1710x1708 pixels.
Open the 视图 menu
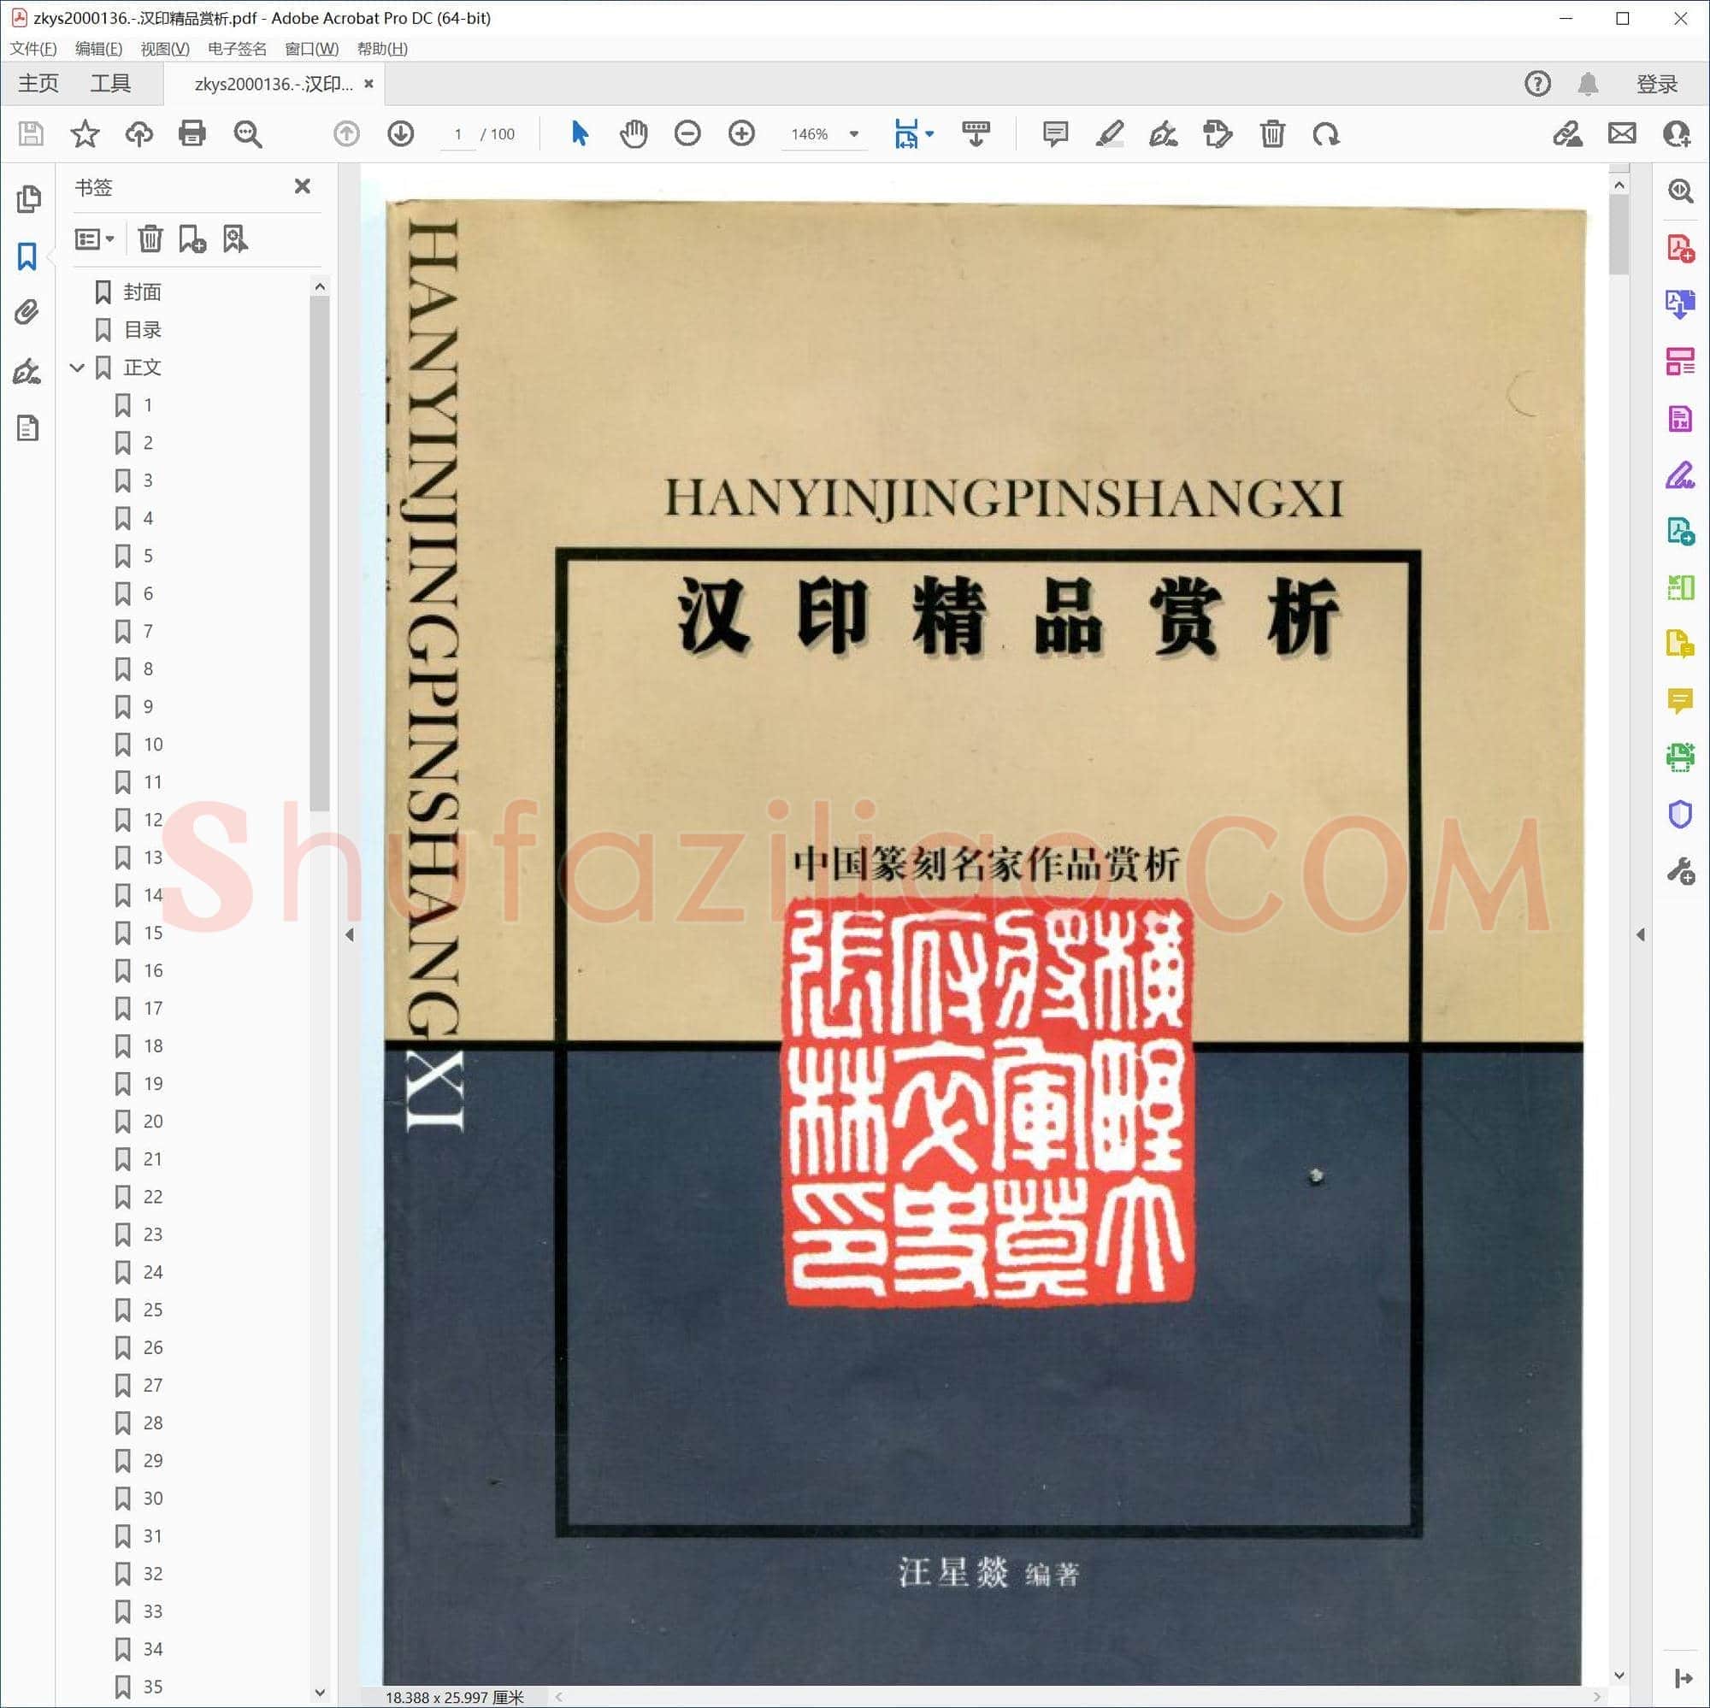pos(165,49)
